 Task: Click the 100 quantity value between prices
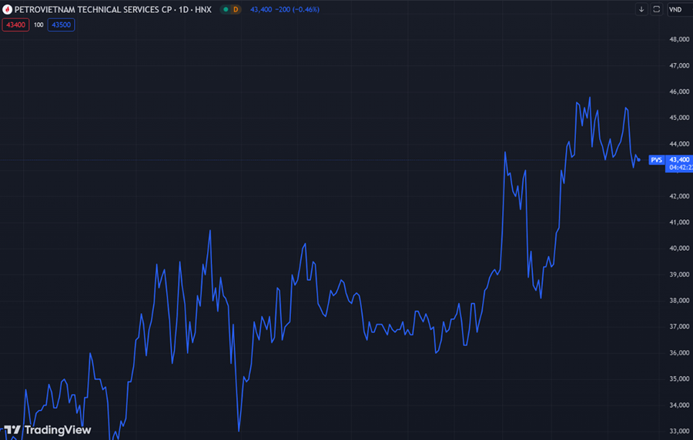pos(38,25)
